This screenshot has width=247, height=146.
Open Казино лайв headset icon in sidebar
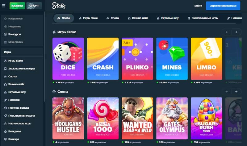5,84
